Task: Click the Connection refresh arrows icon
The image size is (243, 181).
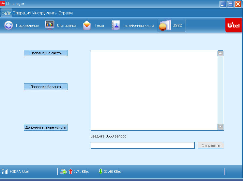Action: 8,25
